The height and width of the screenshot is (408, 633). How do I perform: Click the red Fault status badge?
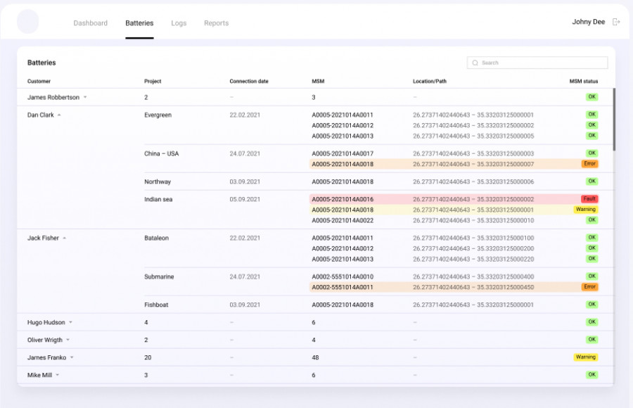pyautogui.click(x=589, y=199)
